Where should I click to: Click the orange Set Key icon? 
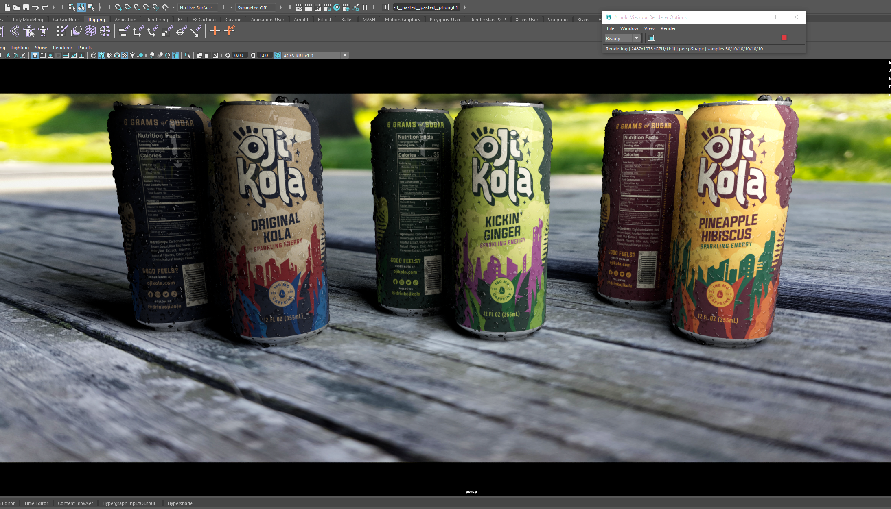pyautogui.click(x=215, y=31)
